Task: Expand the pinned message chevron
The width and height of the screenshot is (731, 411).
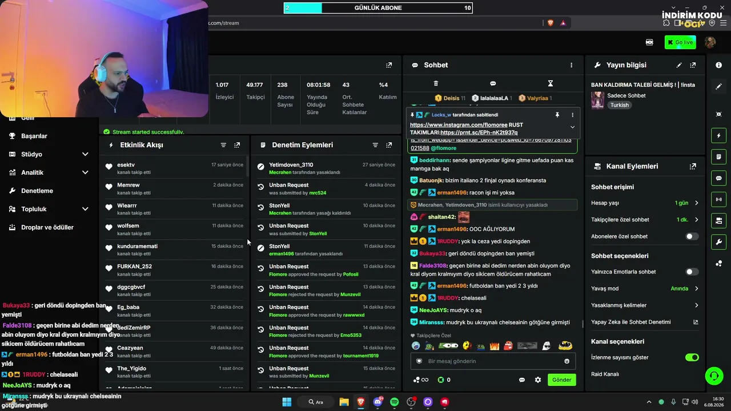Action: tap(572, 127)
